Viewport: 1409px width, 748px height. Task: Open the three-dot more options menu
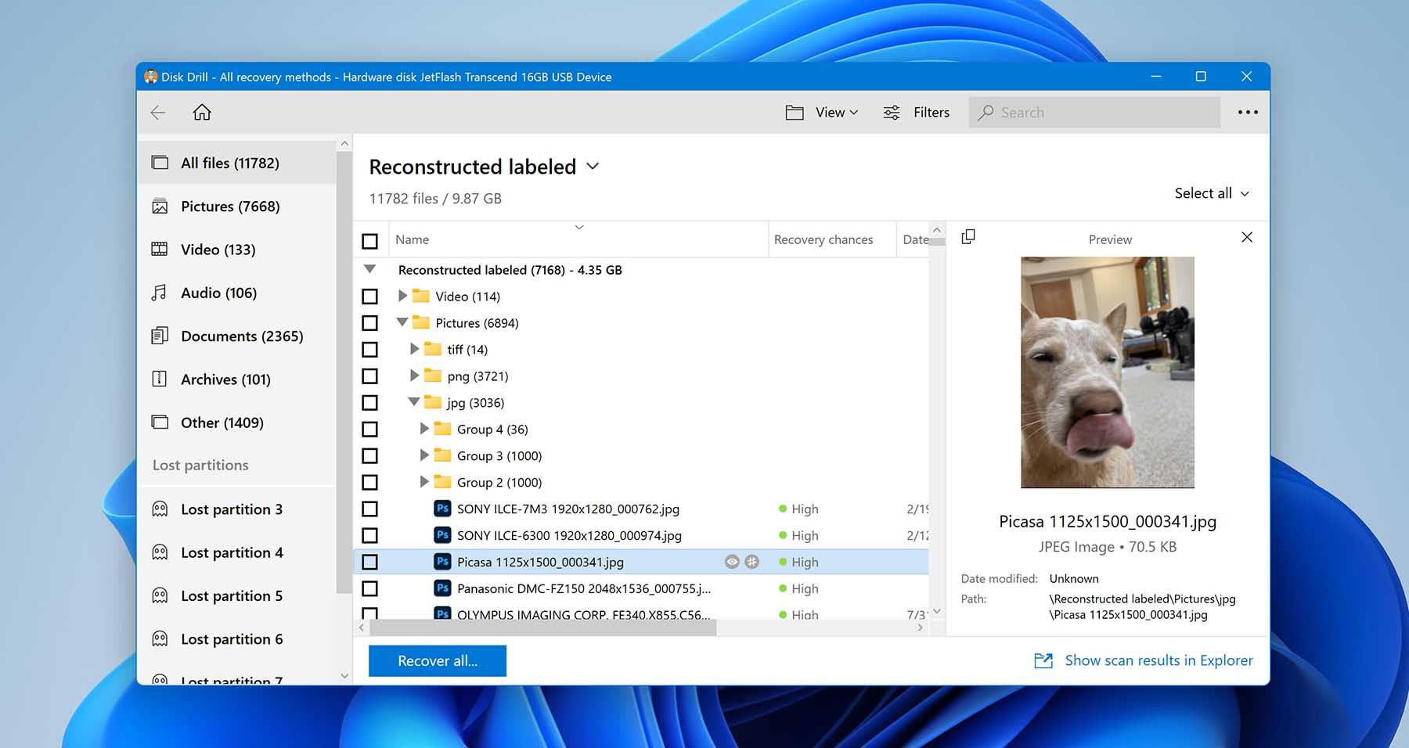pos(1248,113)
